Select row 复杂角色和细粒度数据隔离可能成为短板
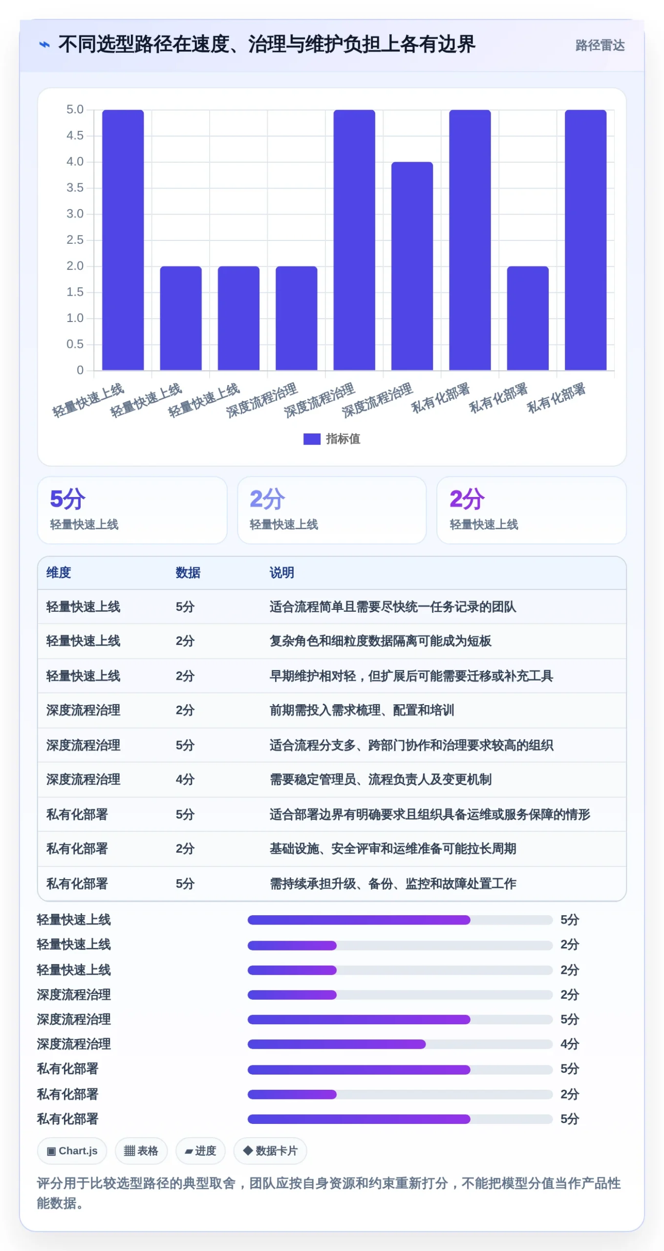Screen dimensions: 664x1251 tap(332, 641)
